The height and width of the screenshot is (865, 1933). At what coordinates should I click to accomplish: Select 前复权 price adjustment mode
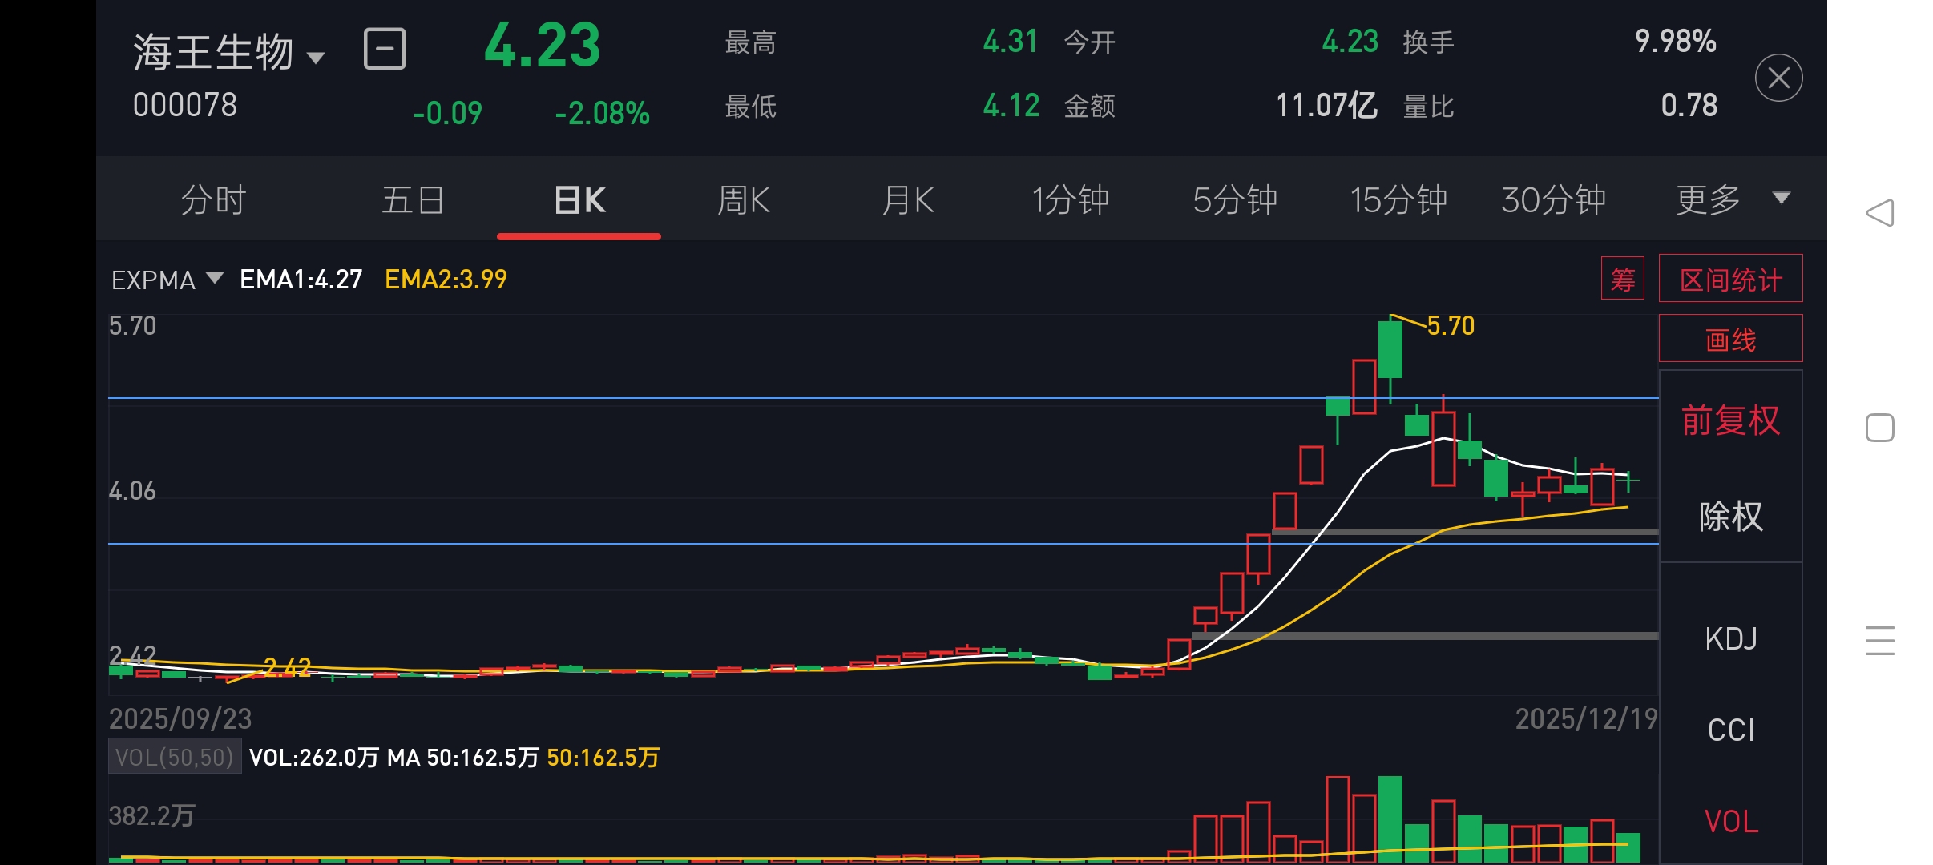[x=1730, y=420]
